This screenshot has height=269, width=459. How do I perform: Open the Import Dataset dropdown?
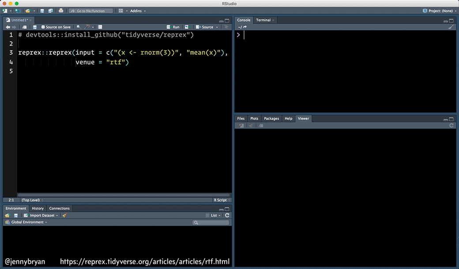tap(41, 216)
